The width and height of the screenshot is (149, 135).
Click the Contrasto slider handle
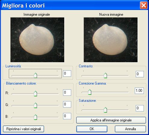105,76
